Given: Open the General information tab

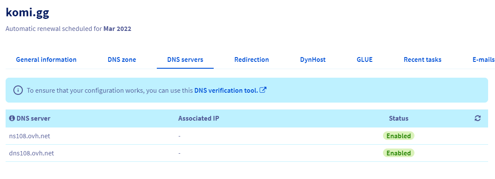Looking at the screenshot, I should tap(46, 60).
